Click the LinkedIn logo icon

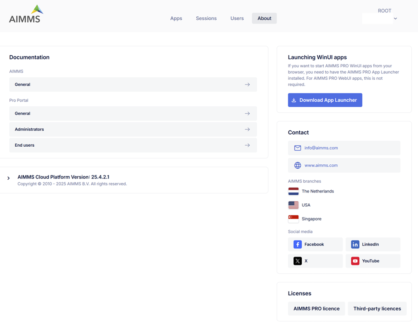[355, 244]
